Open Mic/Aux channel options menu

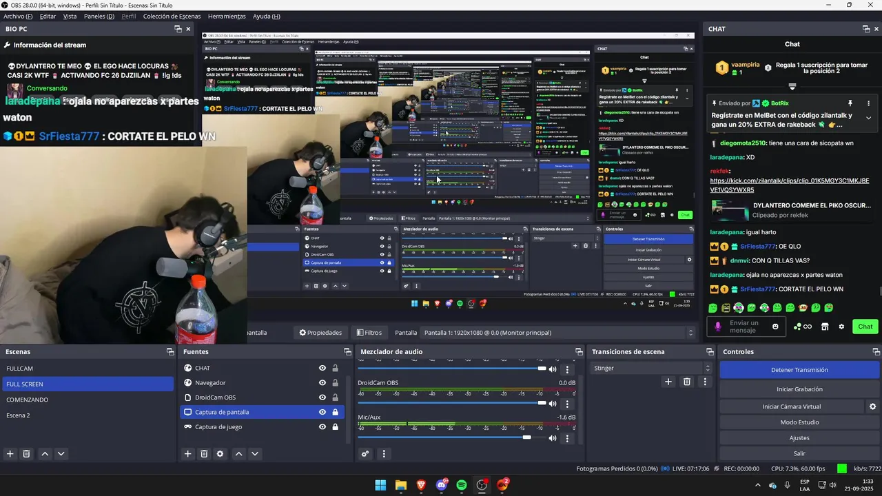[x=568, y=437]
